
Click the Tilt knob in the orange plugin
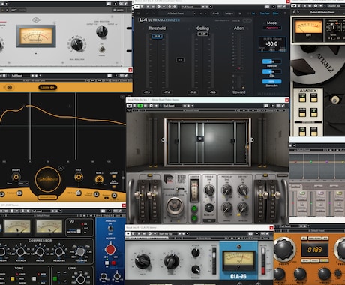[79, 177]
